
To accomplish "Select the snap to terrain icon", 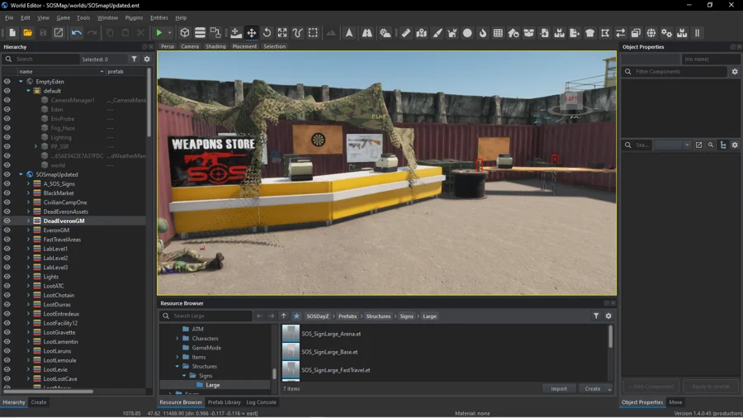I will [x=235, y=33].
